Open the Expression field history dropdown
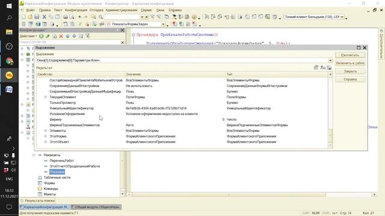This screenshot has width=385, height=216. [330, 60]
